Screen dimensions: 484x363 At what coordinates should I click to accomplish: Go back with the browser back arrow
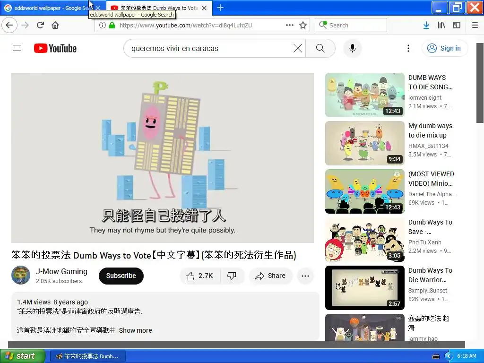[9, 26]
